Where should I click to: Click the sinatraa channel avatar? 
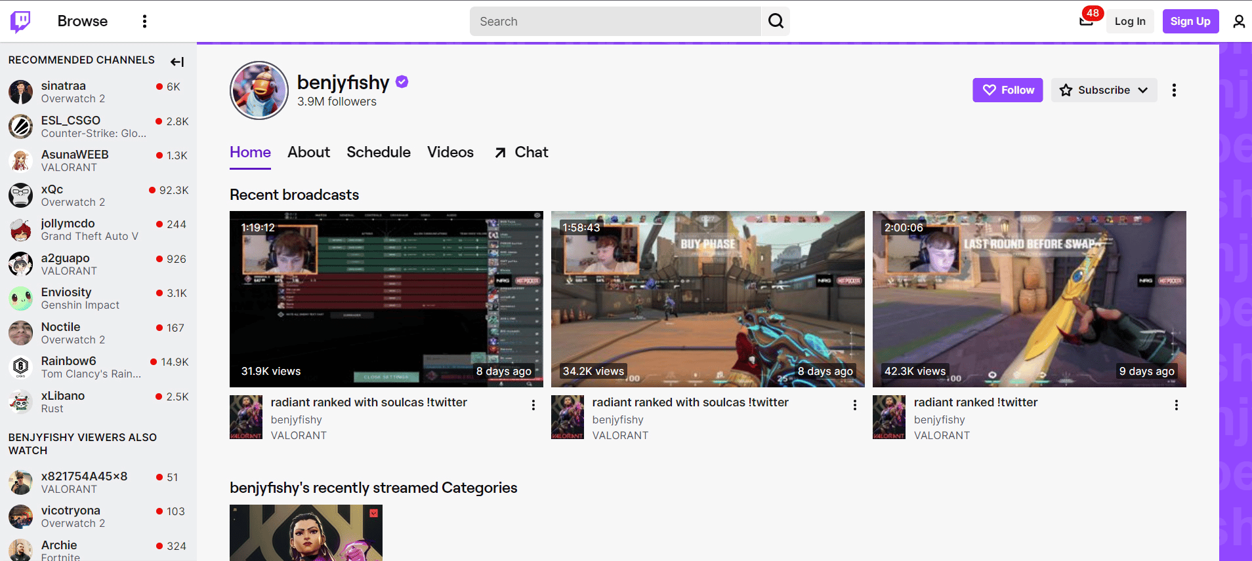click(x=21, y=92)
